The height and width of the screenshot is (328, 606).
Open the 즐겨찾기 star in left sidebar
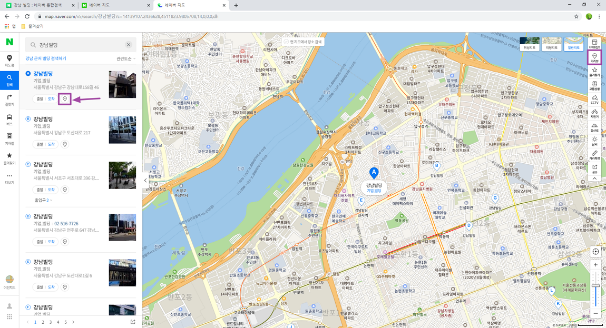pyautogui.click(x=9, y=158)
